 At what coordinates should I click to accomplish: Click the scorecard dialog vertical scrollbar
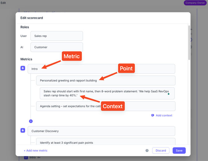click(x=189, y=43)
